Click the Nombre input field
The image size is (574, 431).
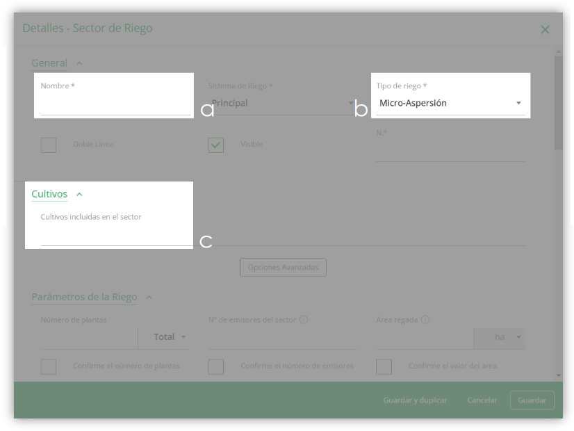[x=115, y=104]
